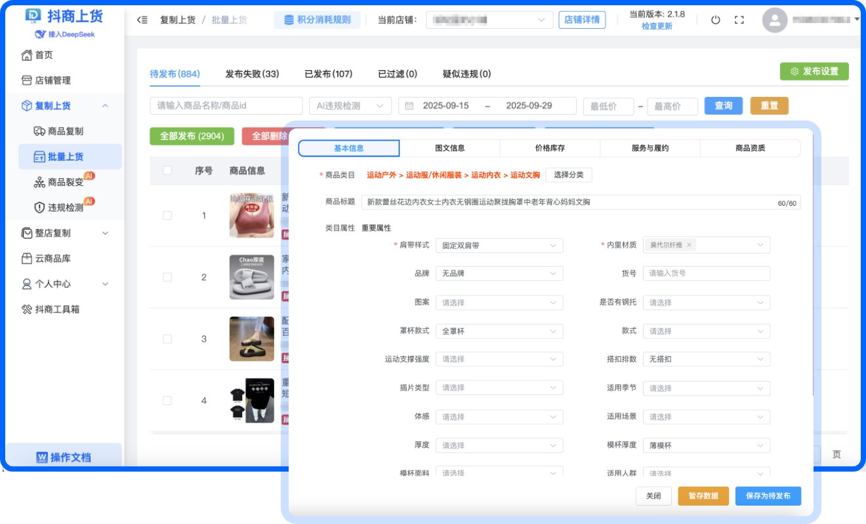Click the power icon in header
866x524 pixels.
click(716, 20)
